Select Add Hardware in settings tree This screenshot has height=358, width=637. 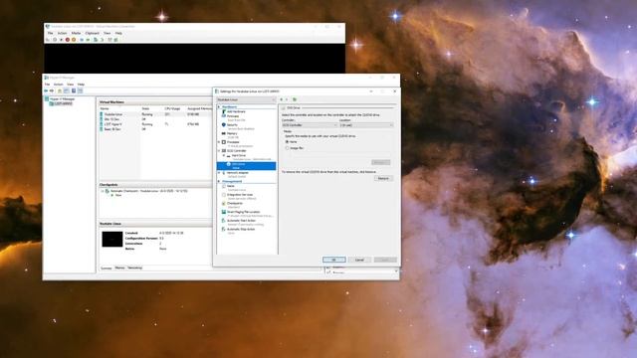pos(236,111)
